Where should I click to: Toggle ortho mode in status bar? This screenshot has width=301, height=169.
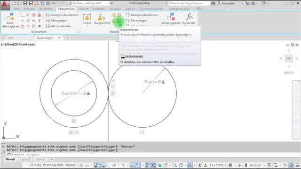(108, 165)
